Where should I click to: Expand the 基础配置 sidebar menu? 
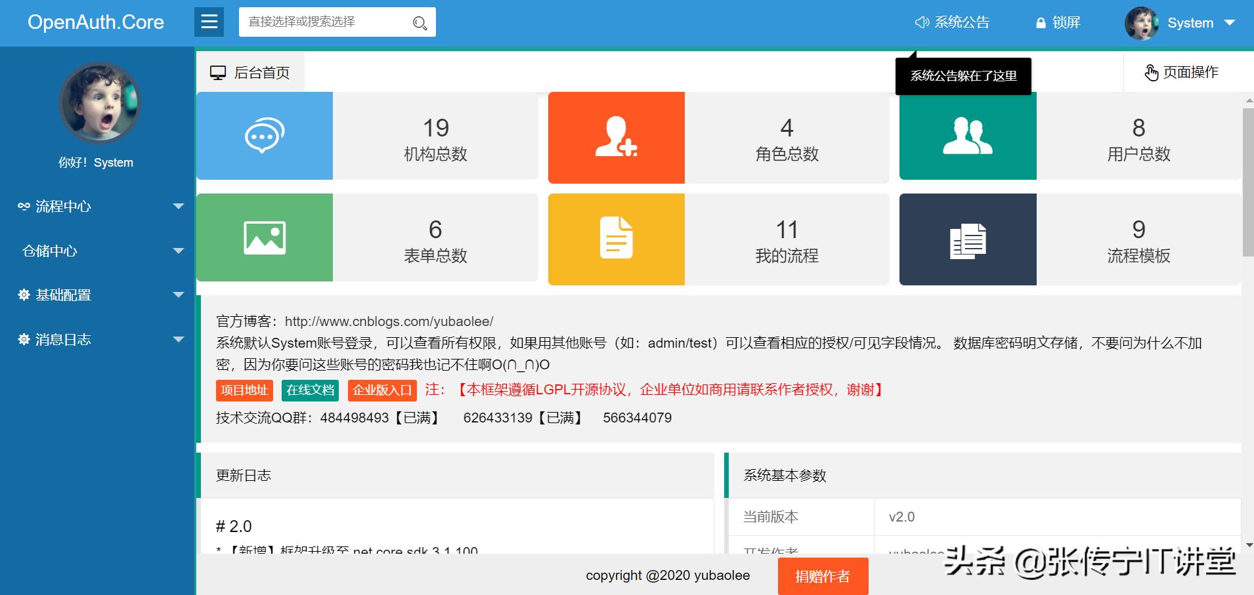[98, 295]
